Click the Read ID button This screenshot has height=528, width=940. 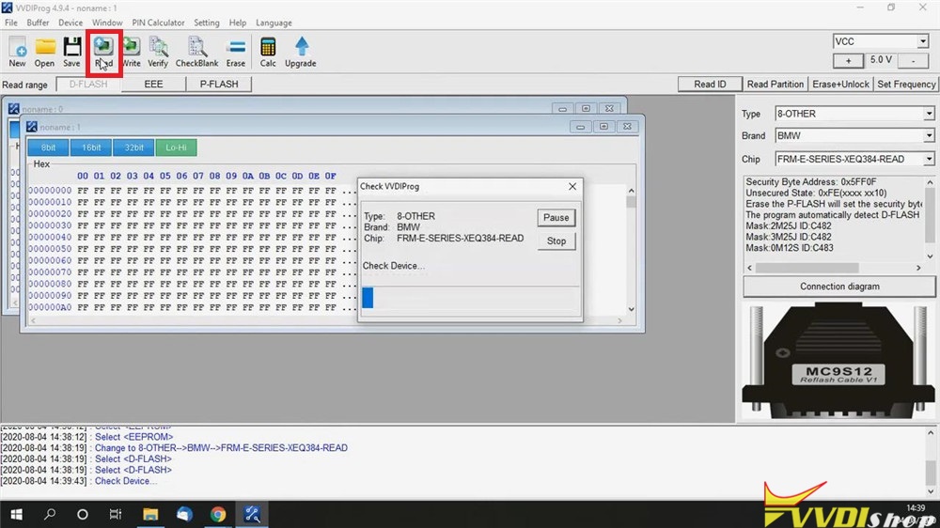click(x=710, y=84)
